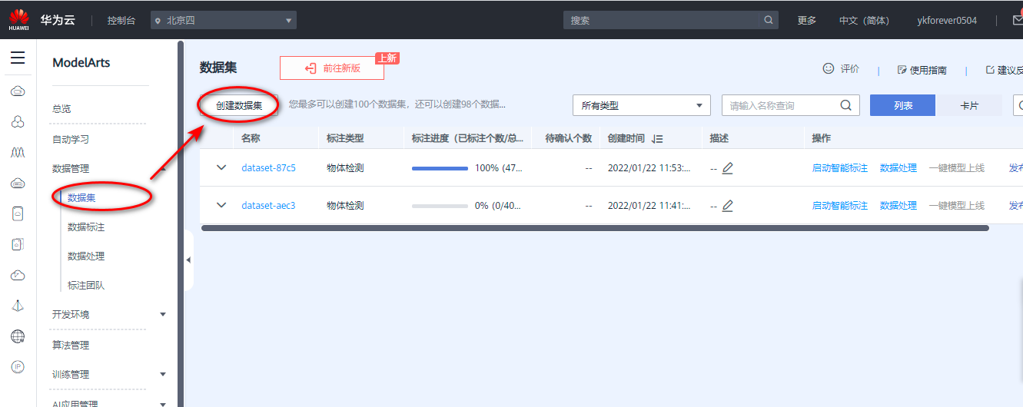The width and height of the screenshot is (1023, 407).
Task: Click the globe icon in left rail
Action: (18, 336)
